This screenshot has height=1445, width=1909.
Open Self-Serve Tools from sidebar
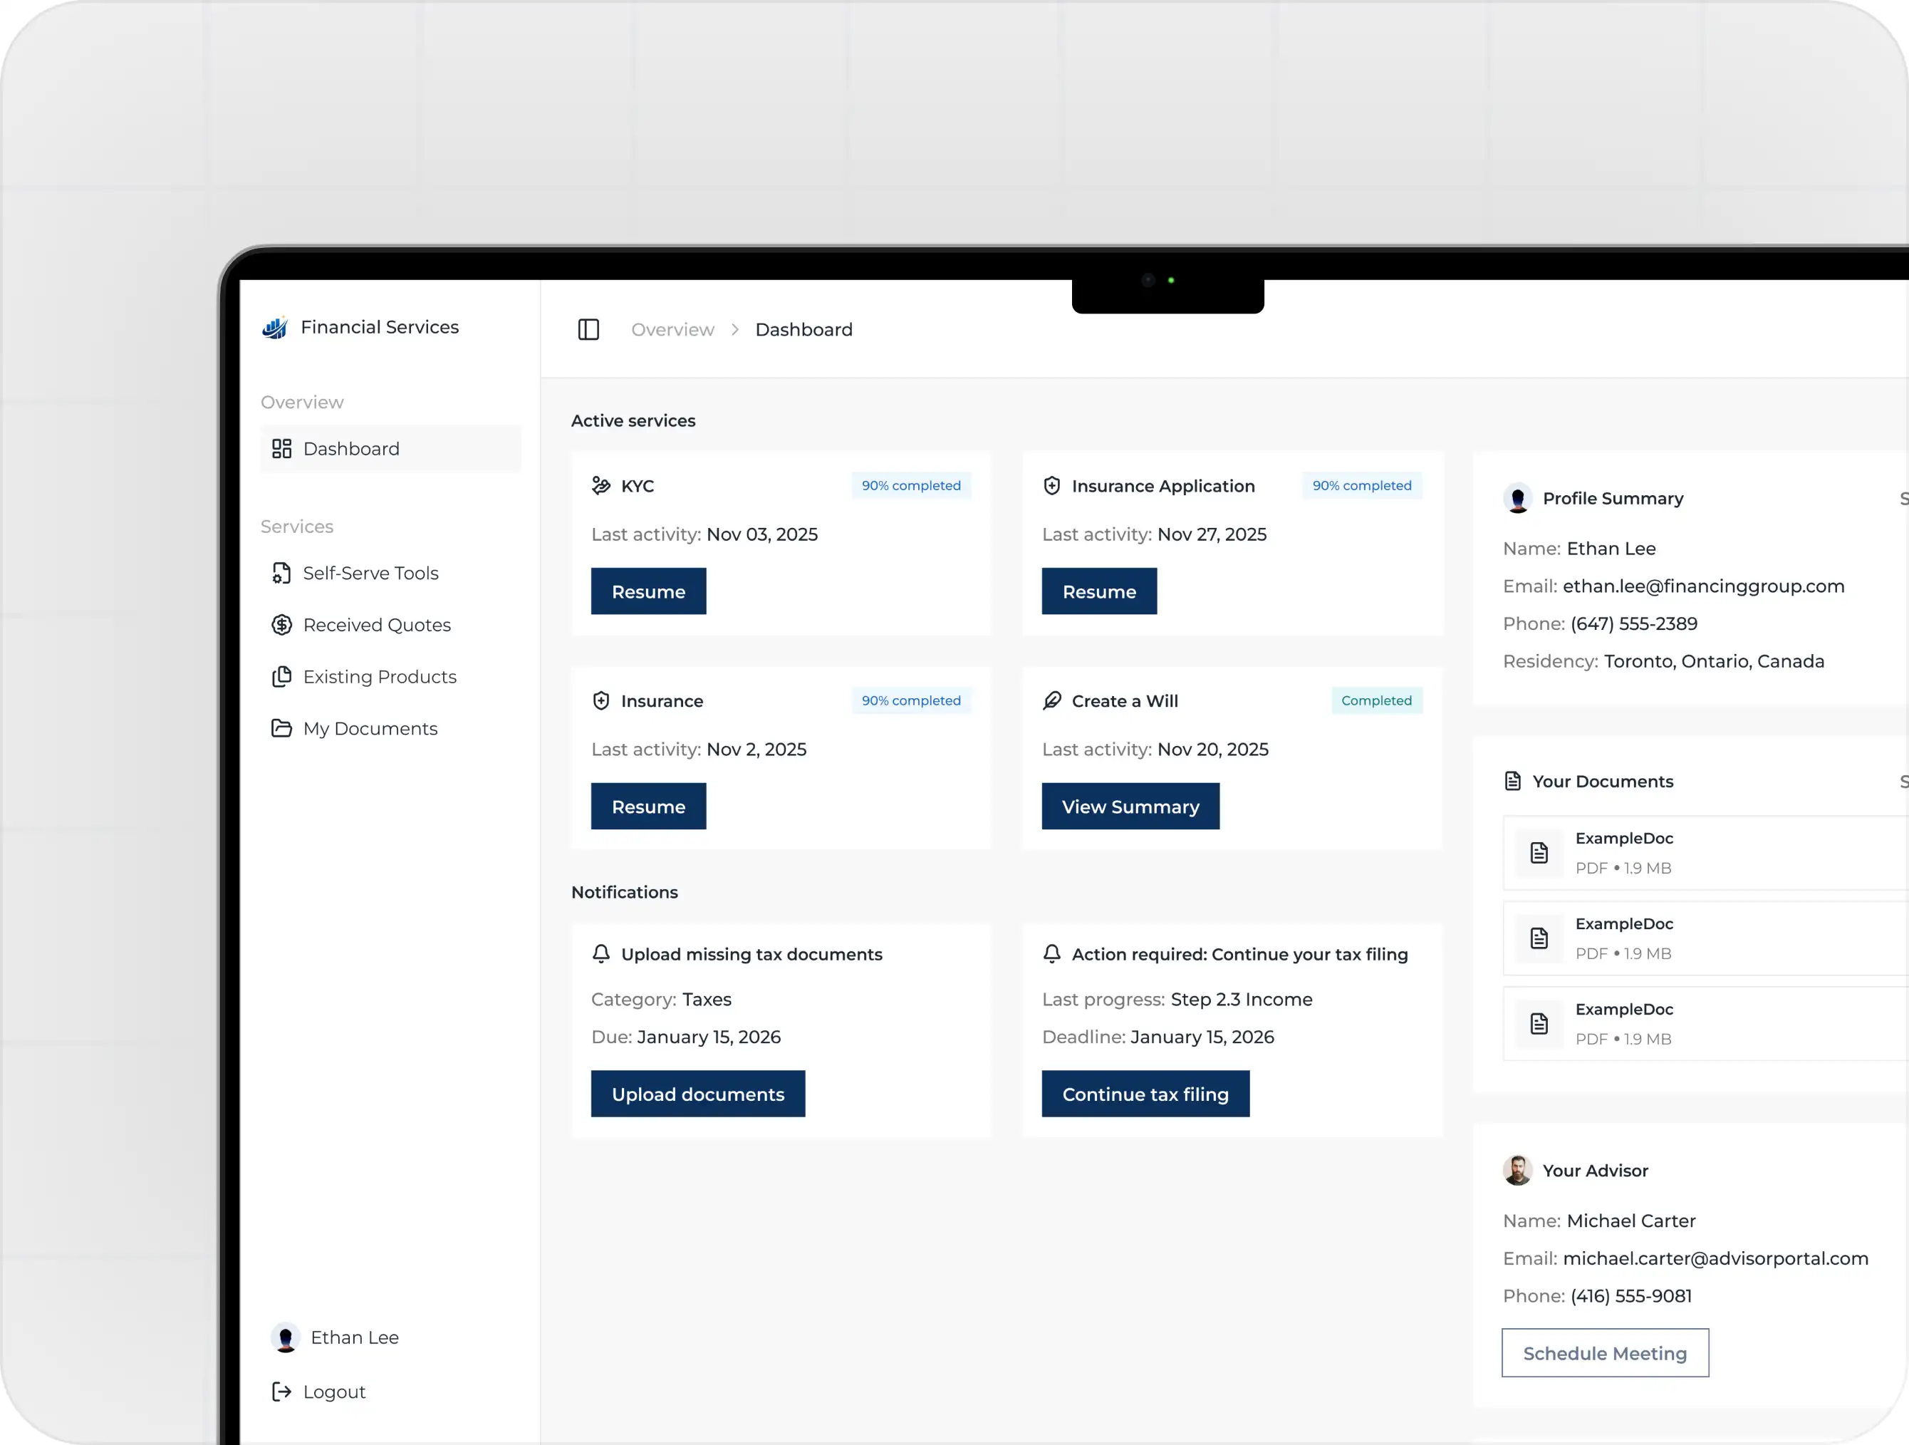(x=370, y=573)
